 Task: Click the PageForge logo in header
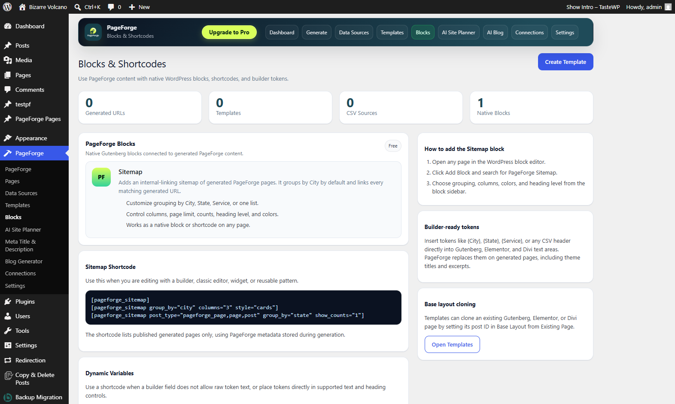pos(93,32)
